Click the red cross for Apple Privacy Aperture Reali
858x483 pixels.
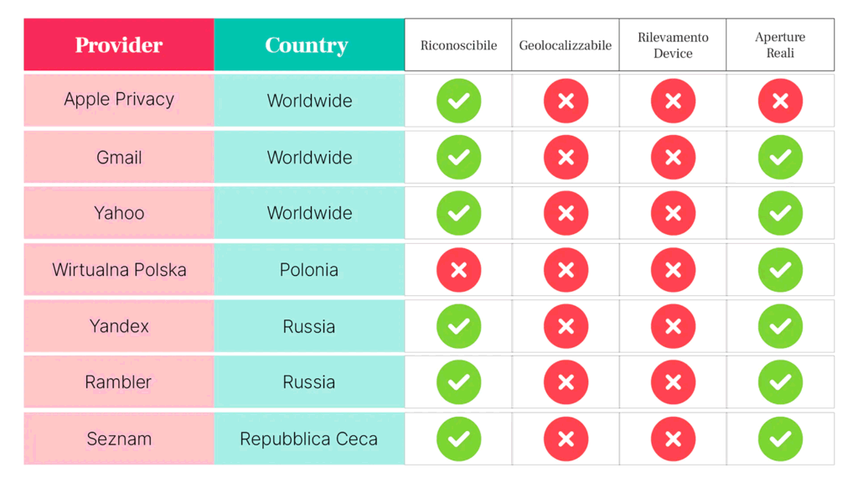tap(780, 101)
